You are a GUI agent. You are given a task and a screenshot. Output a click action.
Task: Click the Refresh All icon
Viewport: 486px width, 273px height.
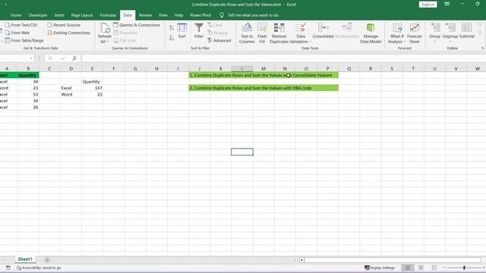(x=105, y=29)
